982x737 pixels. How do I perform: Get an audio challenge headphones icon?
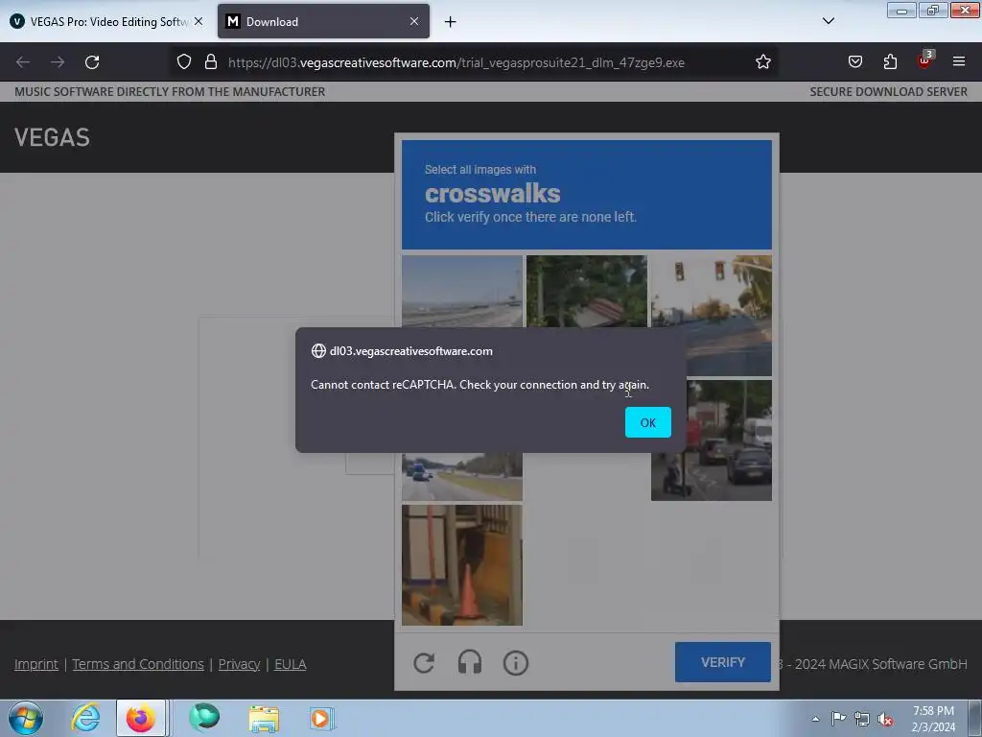point(470,662)
